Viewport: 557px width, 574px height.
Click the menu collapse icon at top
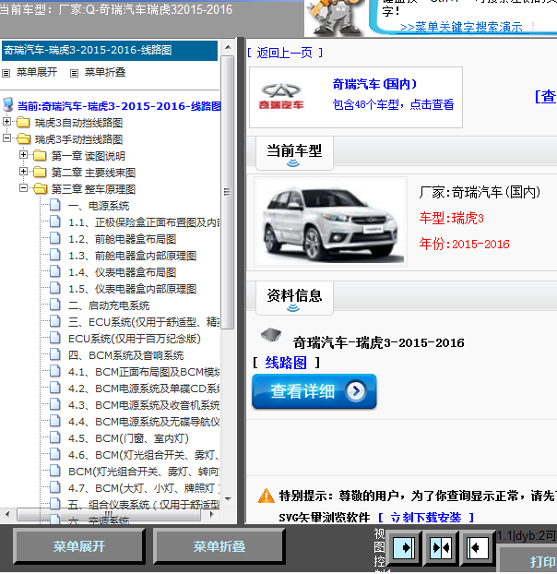75,73
